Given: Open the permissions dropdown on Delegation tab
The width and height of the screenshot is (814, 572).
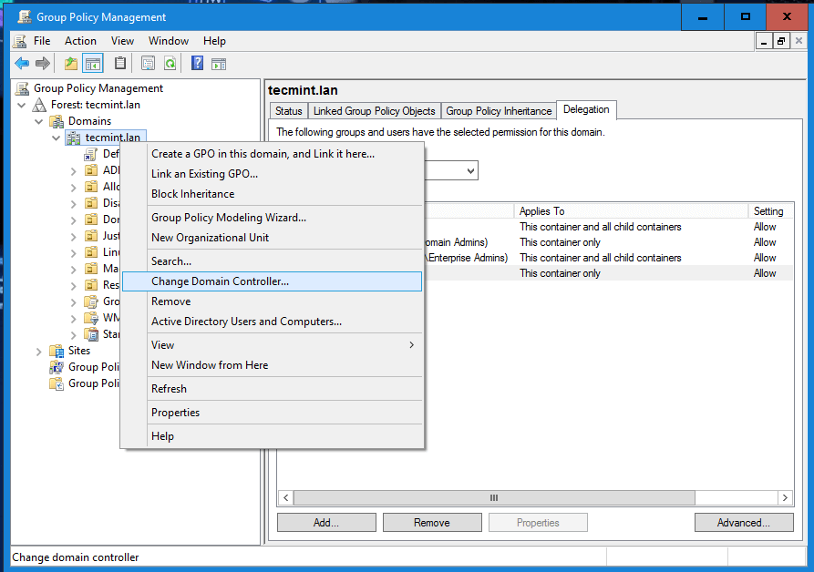Looking at the screenshot, I should (x=468, y=170).
